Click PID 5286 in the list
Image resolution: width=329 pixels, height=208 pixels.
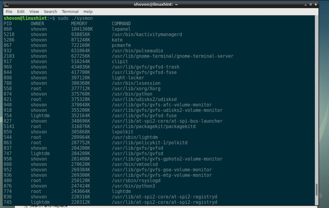9,40
